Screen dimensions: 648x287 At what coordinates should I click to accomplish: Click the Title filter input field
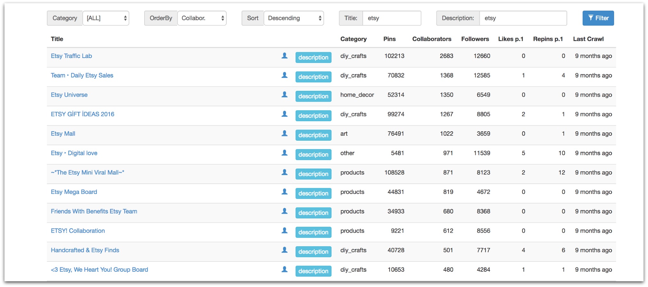(x=392, y=18)
